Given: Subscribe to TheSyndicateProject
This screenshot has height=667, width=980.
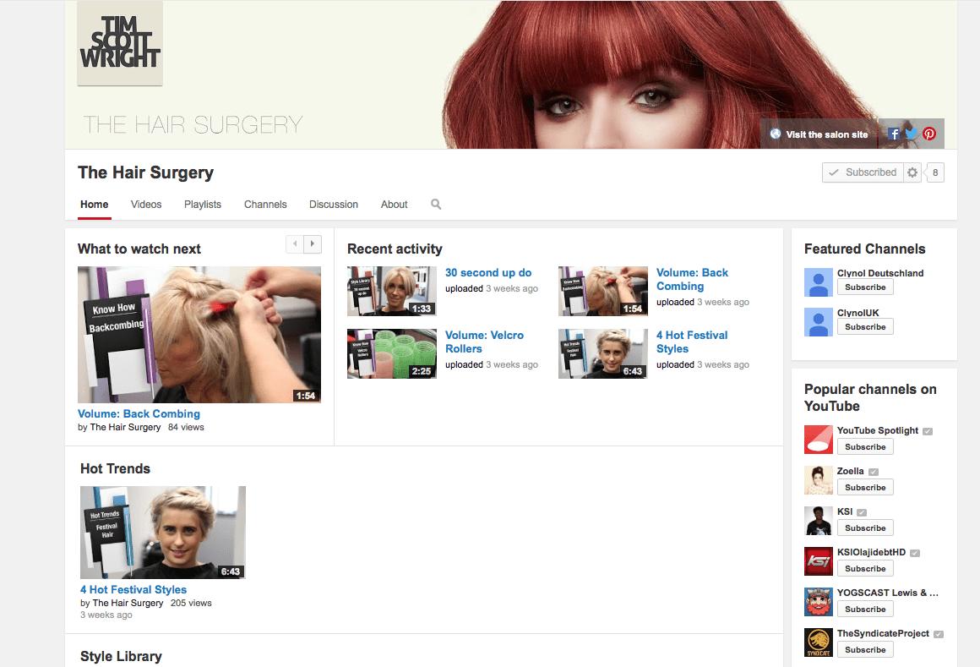Looking at the screenshot, I should (x=865, y=650).
